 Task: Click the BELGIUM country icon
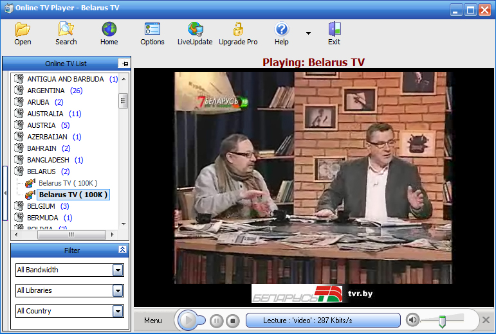pyautogui.click(x=19, y=206)
